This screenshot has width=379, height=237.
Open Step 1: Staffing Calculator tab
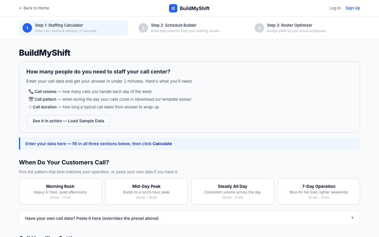[x=73, y=28]
